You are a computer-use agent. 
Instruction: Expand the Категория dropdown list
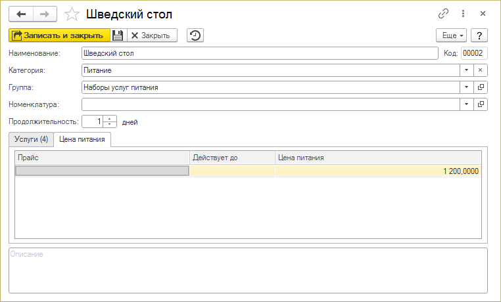click(x=466, y=70)
